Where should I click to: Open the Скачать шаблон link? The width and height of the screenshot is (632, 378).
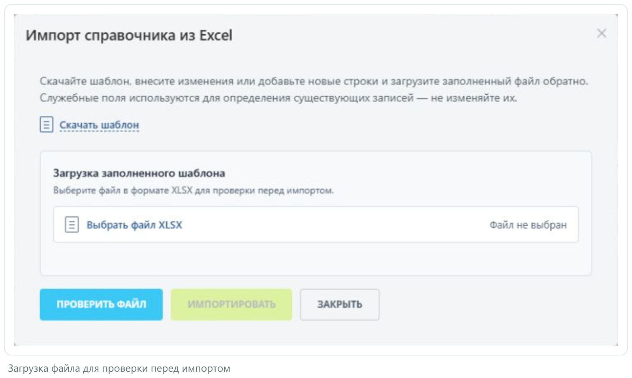tap(99, 125)
